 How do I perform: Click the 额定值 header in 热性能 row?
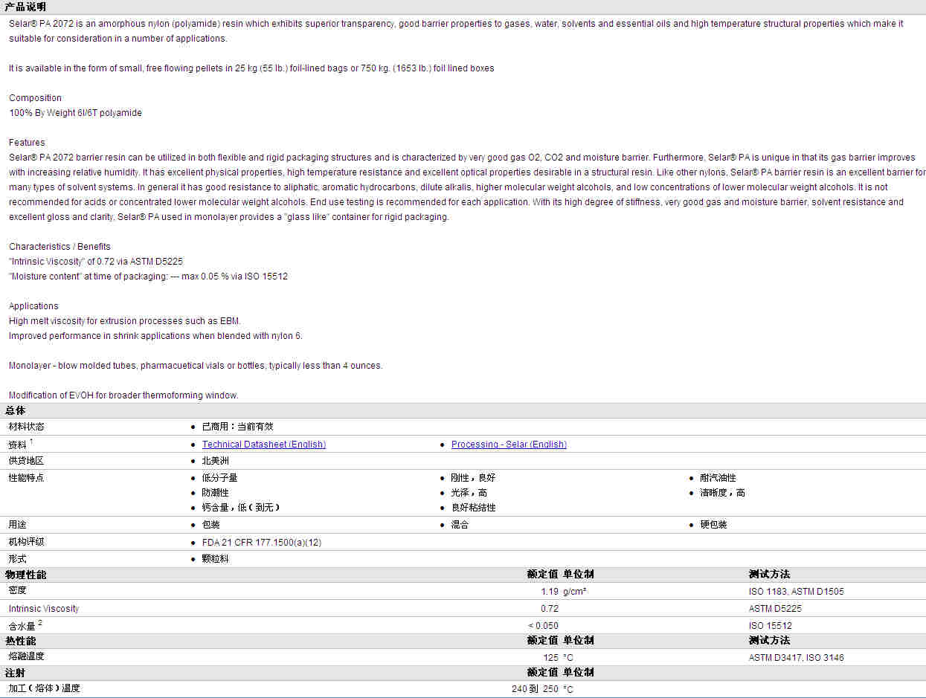[x=543, y=641]
